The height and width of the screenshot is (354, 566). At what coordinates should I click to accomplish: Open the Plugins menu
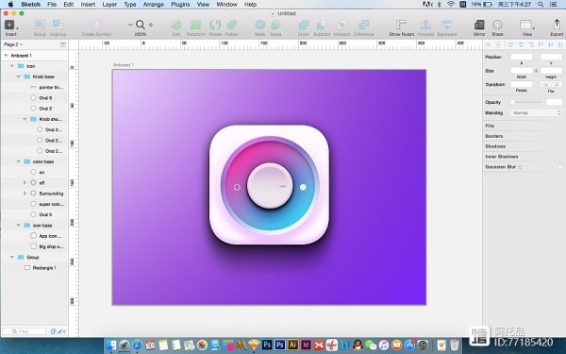(x=180, y=5)
